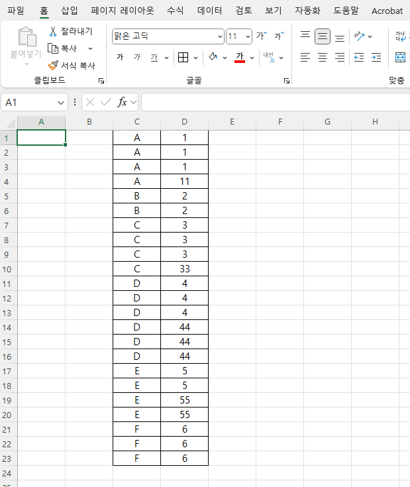Open borders dropdown arrow

195,58
